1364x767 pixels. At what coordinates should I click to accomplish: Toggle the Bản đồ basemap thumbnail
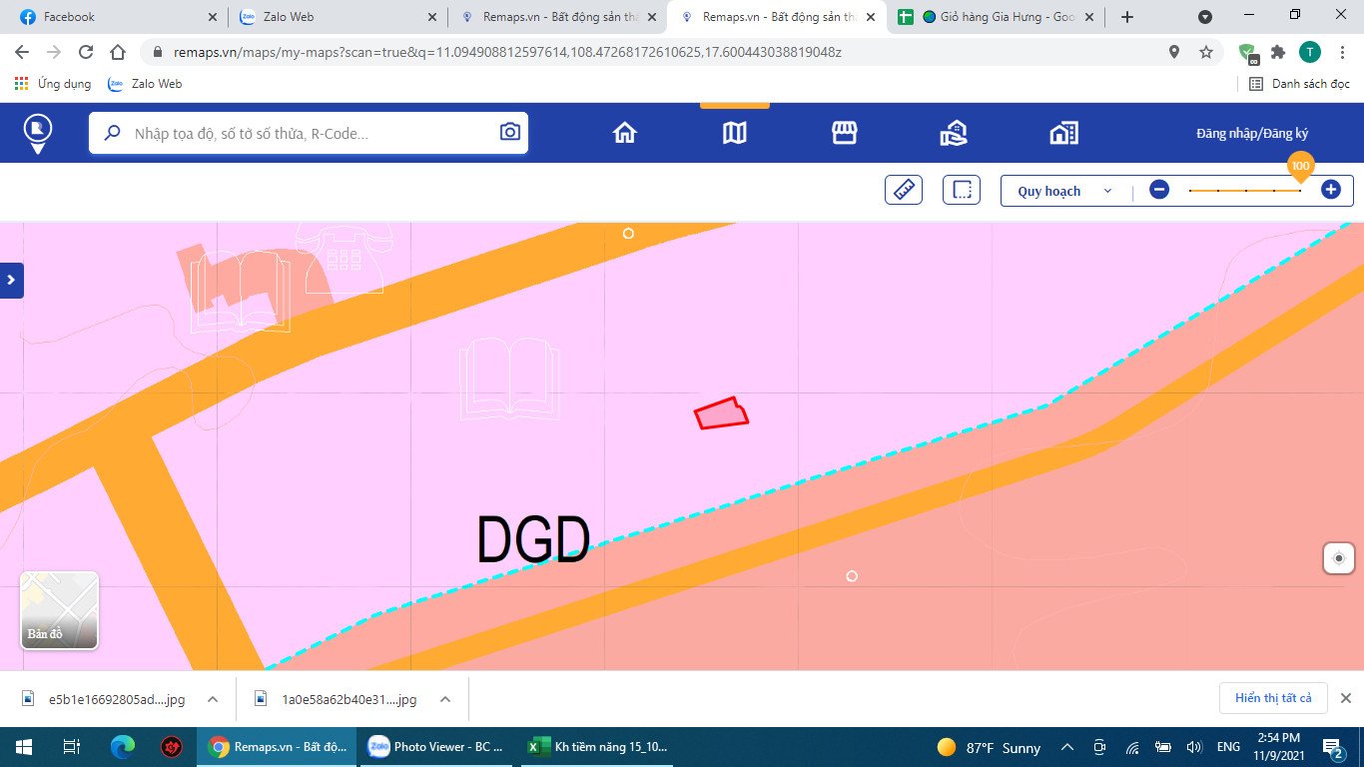(59, 610)
